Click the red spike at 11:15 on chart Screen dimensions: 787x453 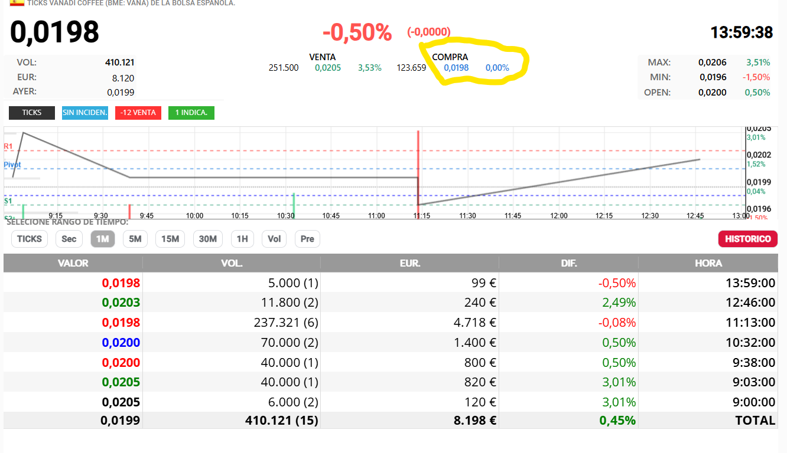[418, 168]
